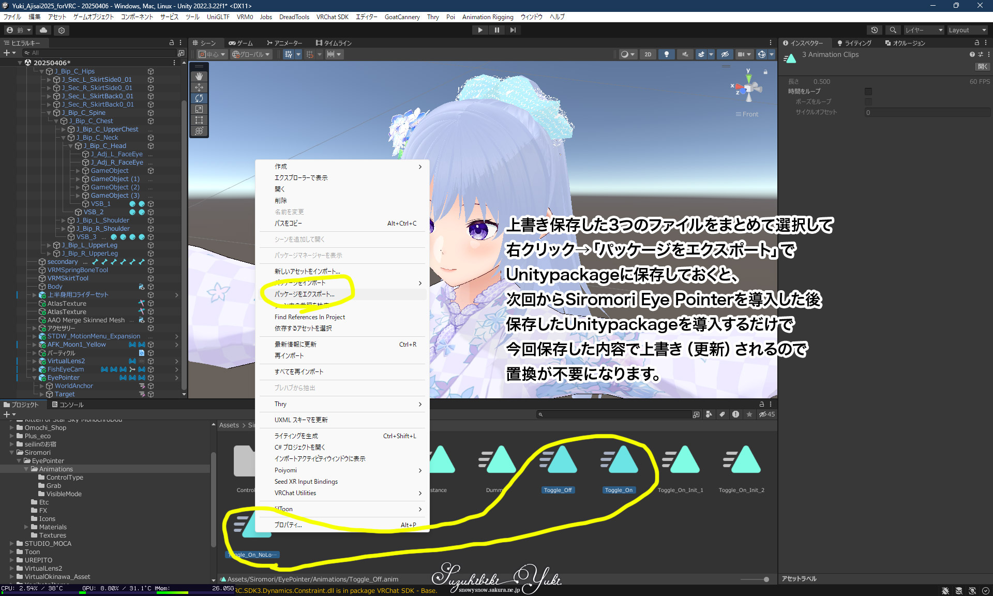Open project search by type icon
Screen dimensions: 993x596
coord(709,414)
